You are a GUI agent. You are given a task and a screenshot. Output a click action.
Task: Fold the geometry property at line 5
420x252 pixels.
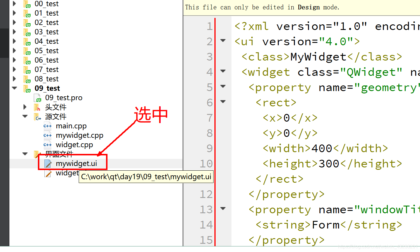(223, 86)
